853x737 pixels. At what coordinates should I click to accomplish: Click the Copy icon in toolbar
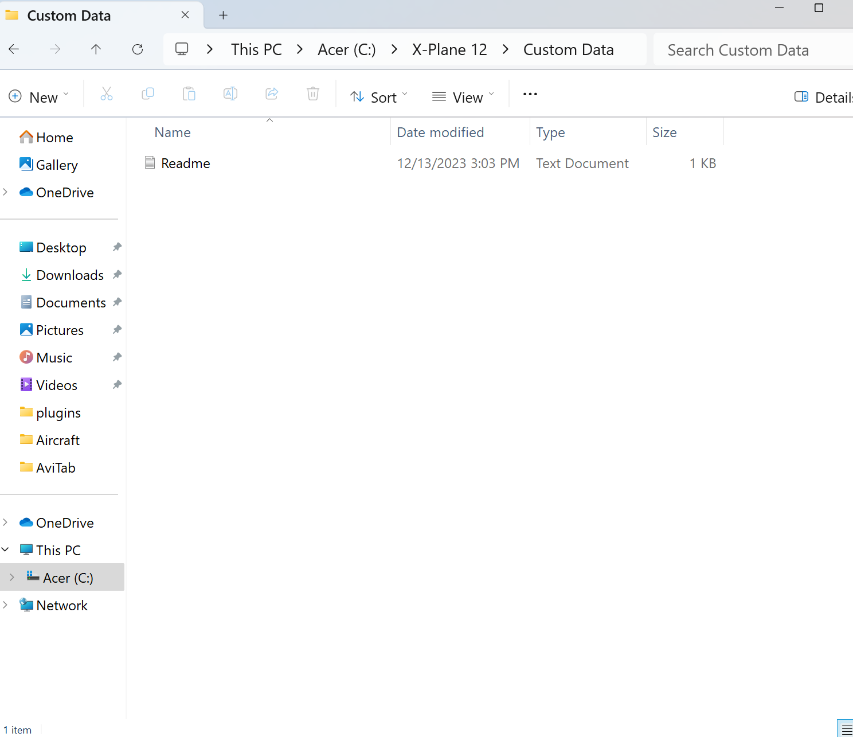click(148, 94)
